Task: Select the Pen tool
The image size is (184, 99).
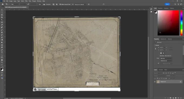Action: coord(2,50)
